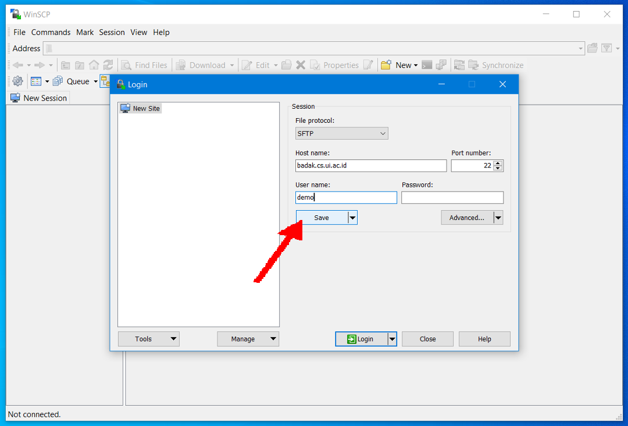
Task: Expand the Save button dropdown arrow
Action: point(352,218)
